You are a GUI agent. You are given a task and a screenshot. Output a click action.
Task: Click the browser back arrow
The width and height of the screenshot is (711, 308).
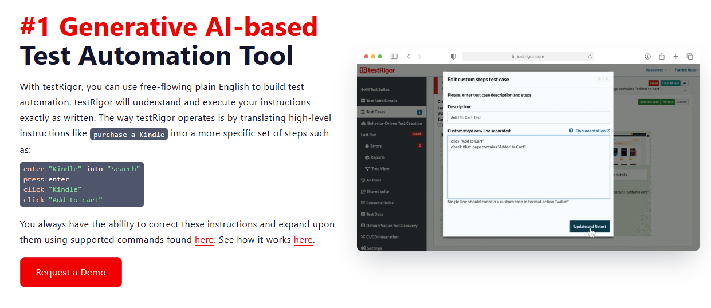click(x=408, y=57)
